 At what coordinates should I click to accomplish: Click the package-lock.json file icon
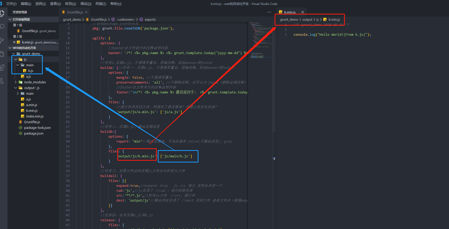20,128
